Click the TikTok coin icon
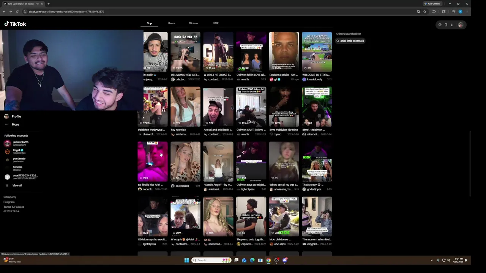486x273 pixels. pyautogui.click(x=440, y=25)
